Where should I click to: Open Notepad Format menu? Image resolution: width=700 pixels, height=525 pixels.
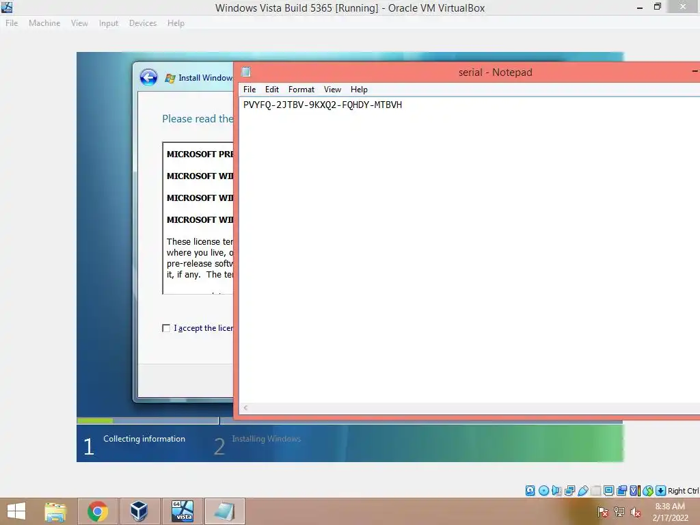pyautogui.click(x=301, y=90)
